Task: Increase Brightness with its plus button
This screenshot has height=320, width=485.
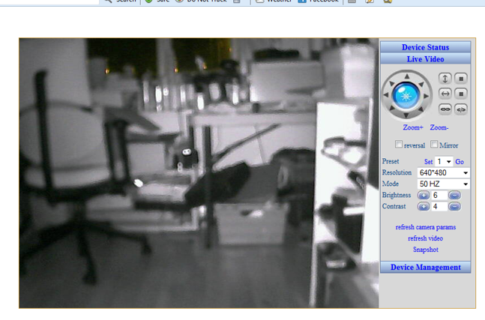Action: (424, 196)
